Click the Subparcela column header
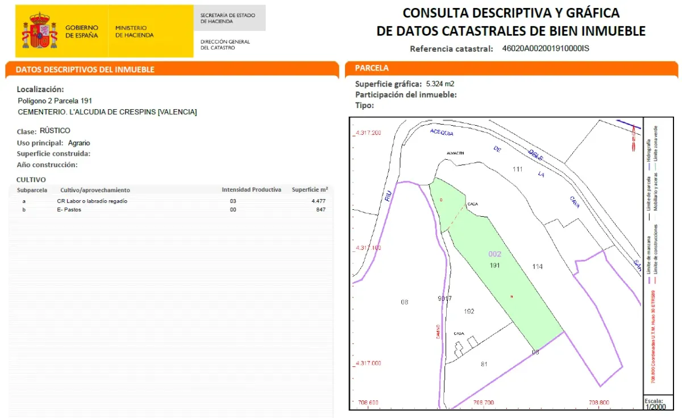The image size is (682, 418). tap(32, 190)
